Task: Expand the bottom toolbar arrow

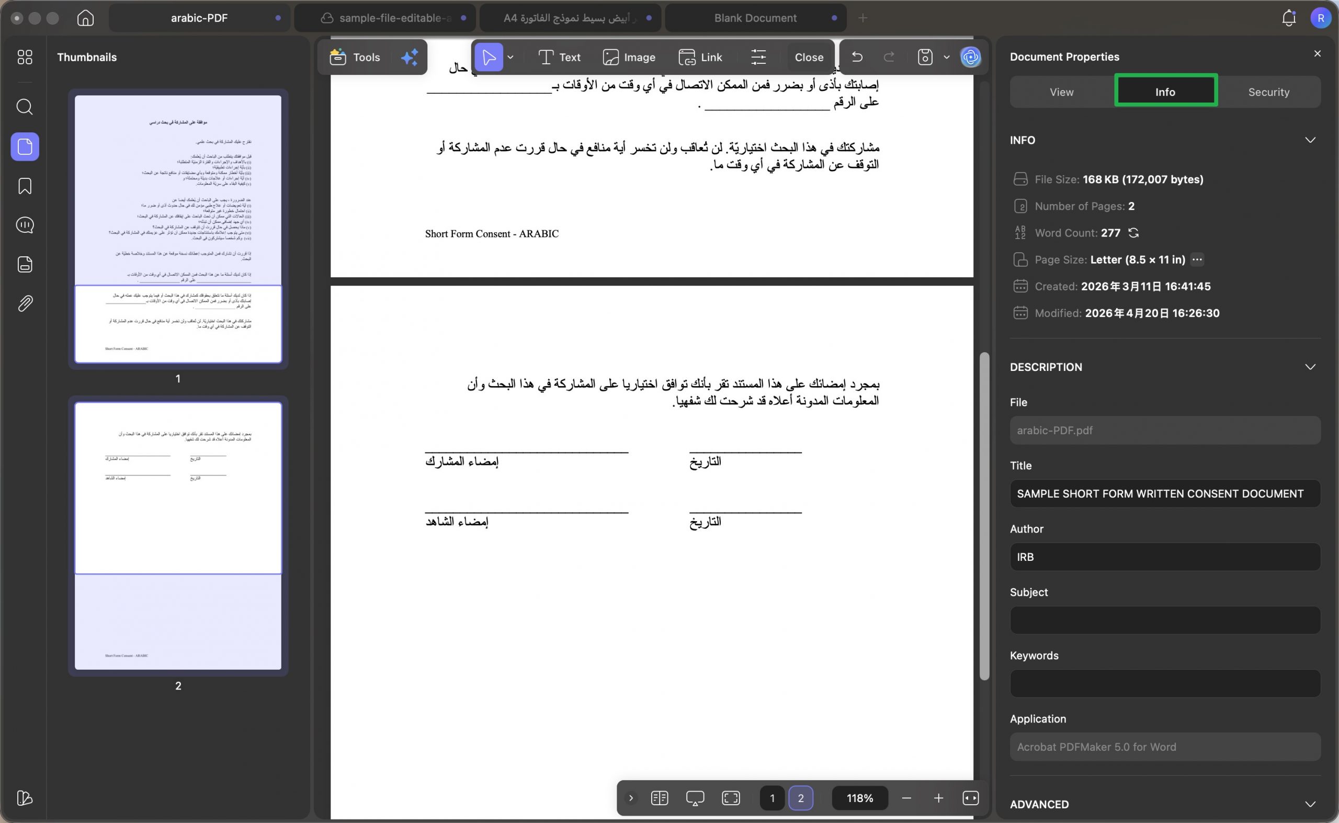Action: point(631,798)
